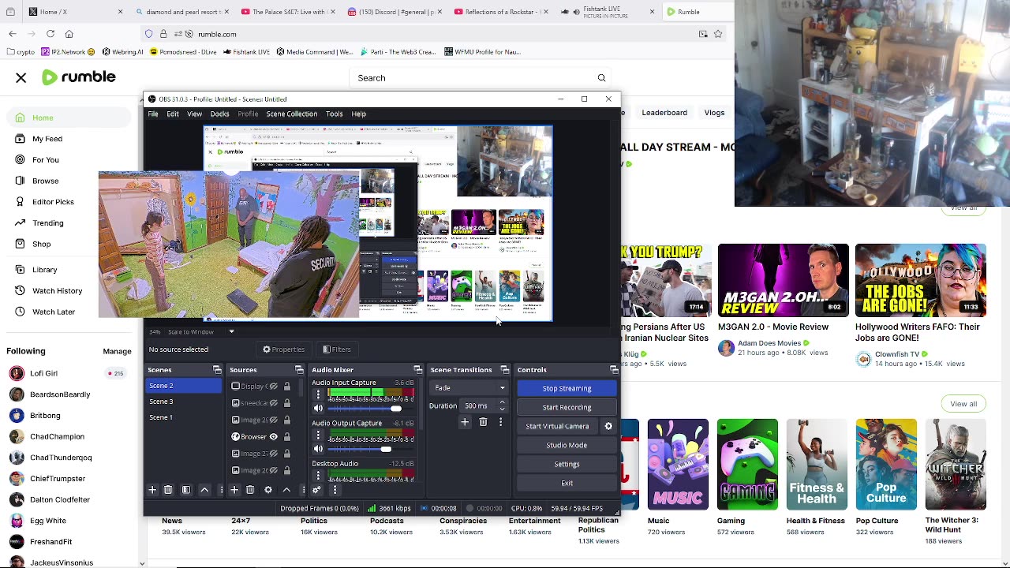Viewport: 1010px width, 568px height.
Task: Open source properties gear in Sources panel
Action: coord(268,490)
